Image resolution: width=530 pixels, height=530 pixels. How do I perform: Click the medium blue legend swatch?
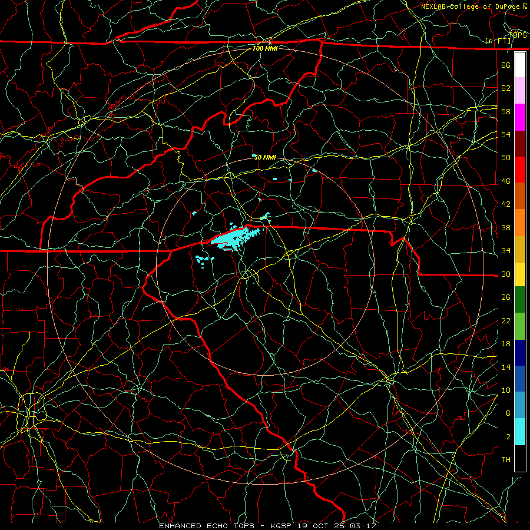coord(520,379)
